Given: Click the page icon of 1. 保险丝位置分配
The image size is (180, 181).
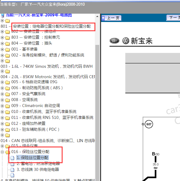Looking at the screenshot, I should 13,158.
